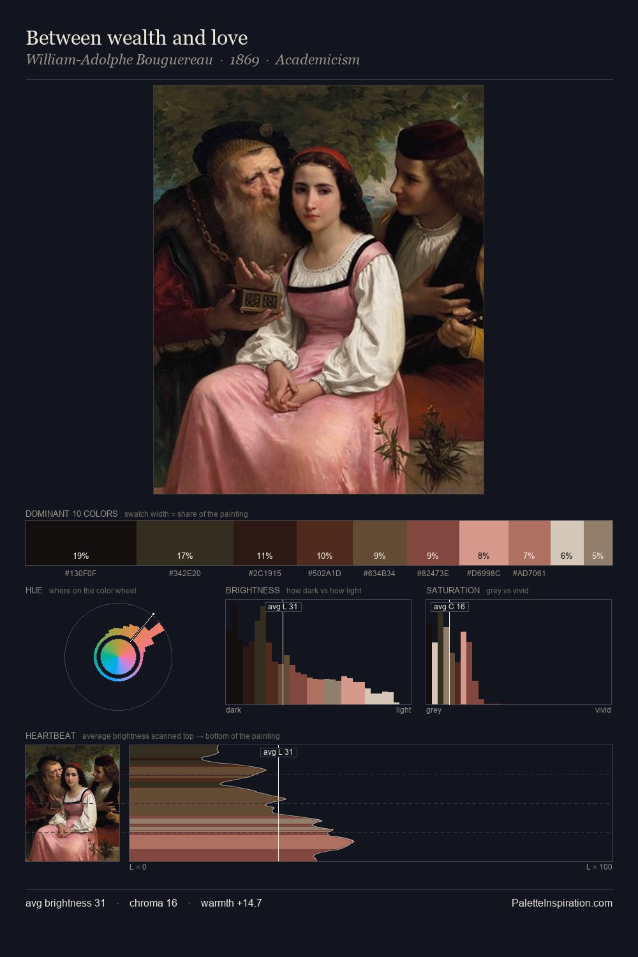Click the 'avg L 31' label in heartbeat chart

(278, 752)
